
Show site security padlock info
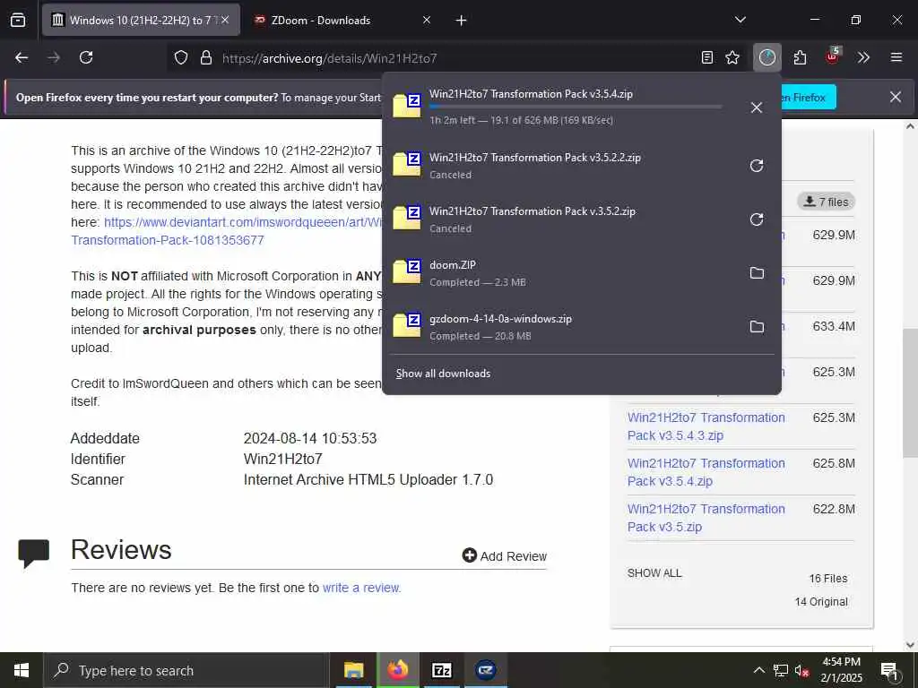(205, 58)
